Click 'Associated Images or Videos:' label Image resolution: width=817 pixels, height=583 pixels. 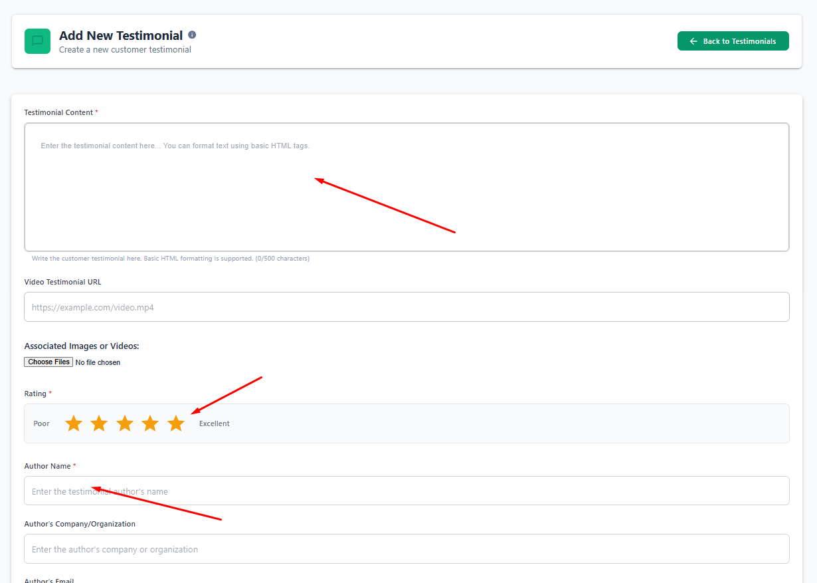coord(82,346)
